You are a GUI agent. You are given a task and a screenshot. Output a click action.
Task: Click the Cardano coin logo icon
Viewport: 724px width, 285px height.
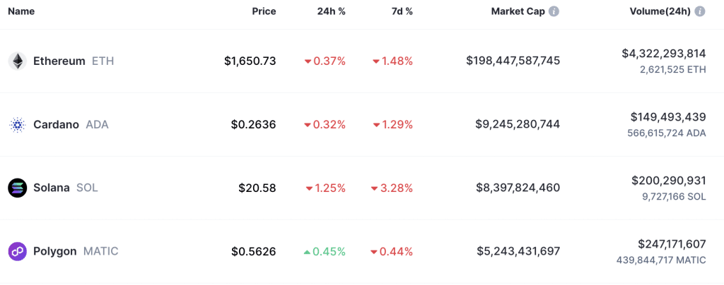pos(17,125)
